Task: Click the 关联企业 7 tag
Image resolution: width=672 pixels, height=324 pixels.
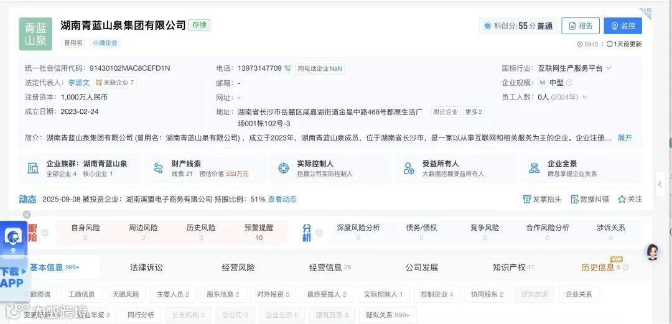Action: [115, 83]
